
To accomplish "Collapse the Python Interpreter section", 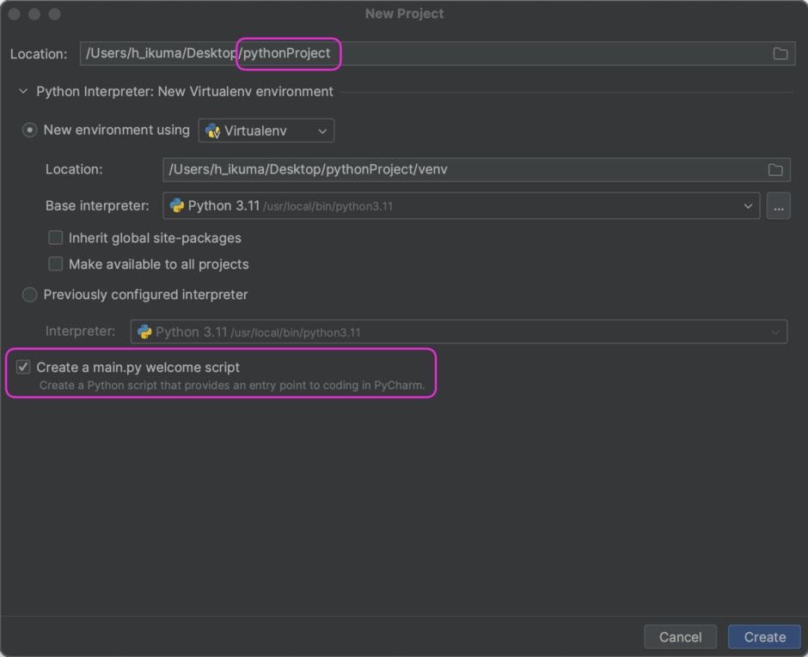I will 23,91.
